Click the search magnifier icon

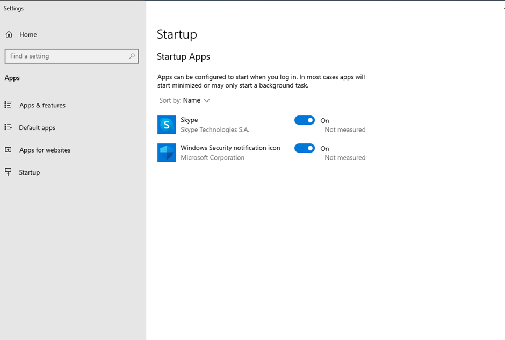pos(132,56)
